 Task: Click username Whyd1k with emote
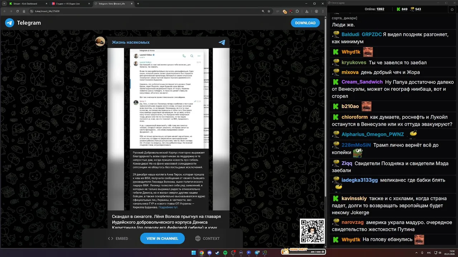351,52
